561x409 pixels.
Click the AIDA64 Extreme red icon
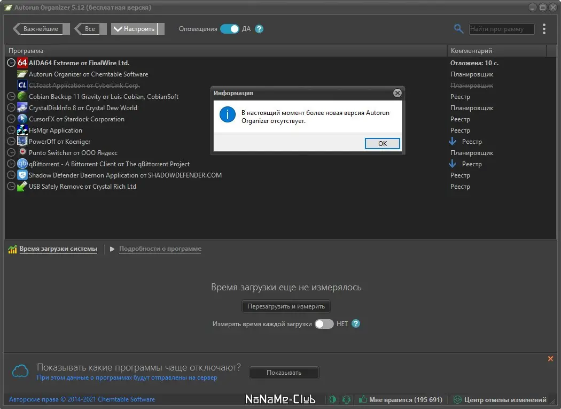(x=22, y=63)
